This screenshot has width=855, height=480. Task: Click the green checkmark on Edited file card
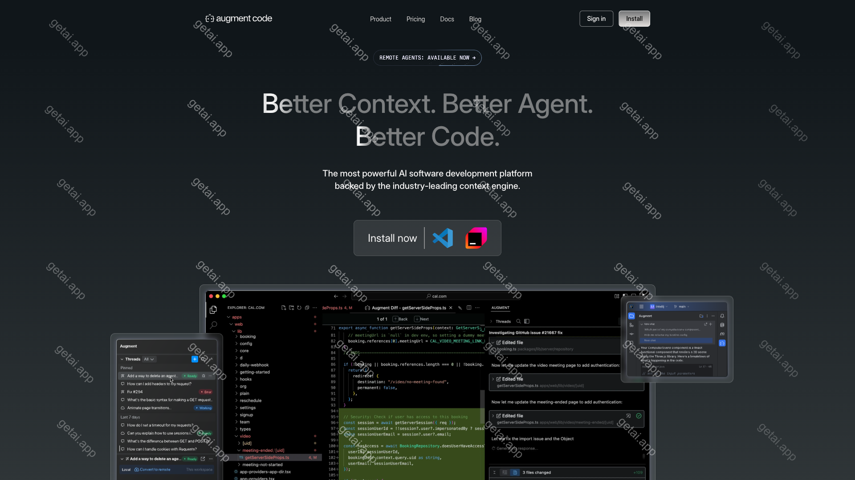tap(639, 416)
